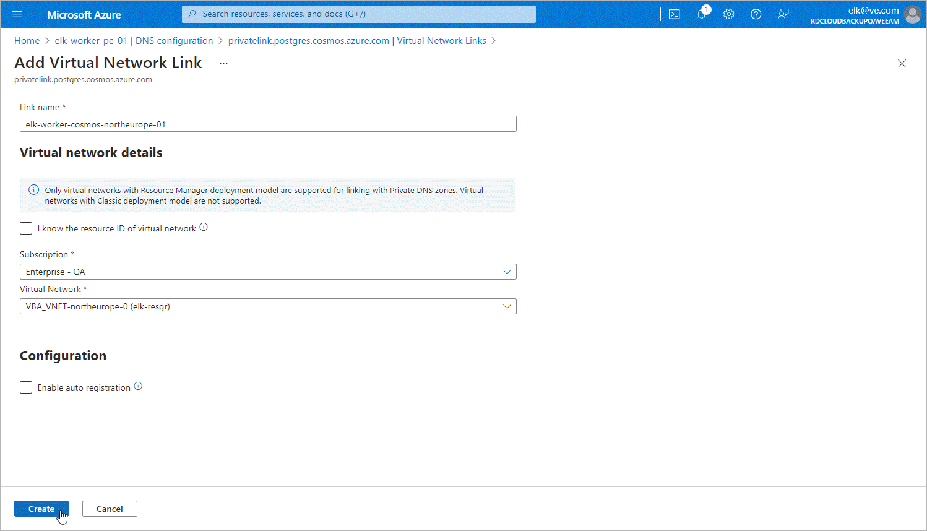Viewport: 927px width, 531px height.
Task: Open the help question mark menu
Action: point(756,14)
